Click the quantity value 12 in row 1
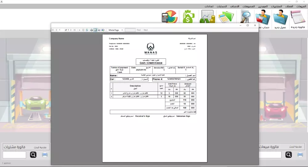The width and height of the screenshot is (308, 167). click(161, 93)
